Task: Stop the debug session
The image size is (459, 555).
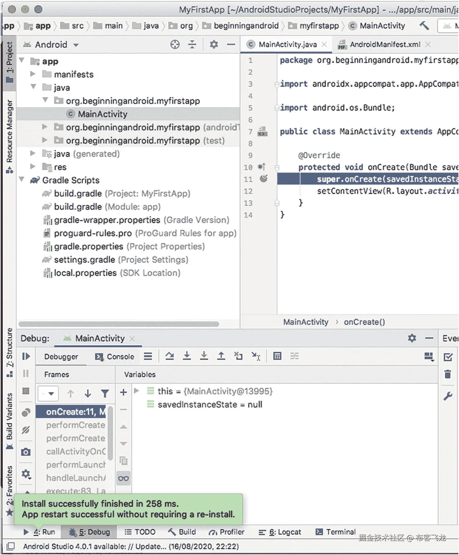Action: tap(26, 391)
